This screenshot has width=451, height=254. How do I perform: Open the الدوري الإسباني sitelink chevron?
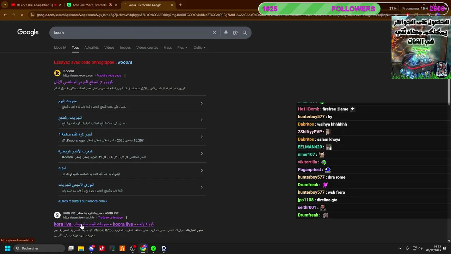click(202, 187)
